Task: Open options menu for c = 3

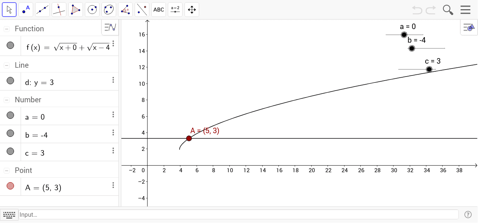Action: 113,151
